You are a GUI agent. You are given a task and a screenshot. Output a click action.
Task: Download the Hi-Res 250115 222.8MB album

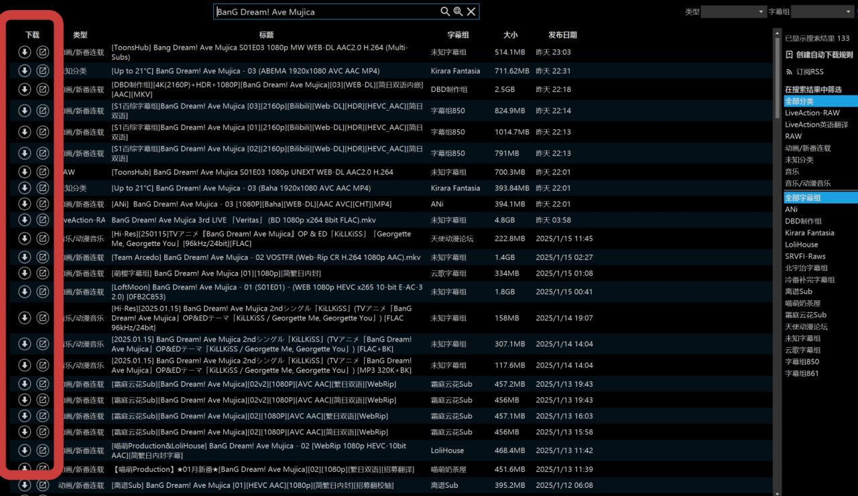point(25,238)
